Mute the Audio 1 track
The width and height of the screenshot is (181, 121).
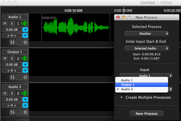coord(5,23)
